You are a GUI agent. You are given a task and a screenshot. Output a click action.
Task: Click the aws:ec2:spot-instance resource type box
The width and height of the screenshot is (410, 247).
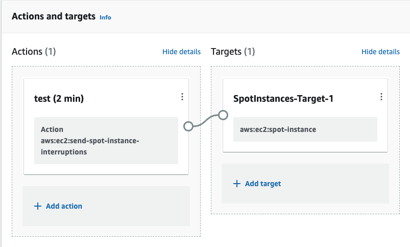point(305,129)
